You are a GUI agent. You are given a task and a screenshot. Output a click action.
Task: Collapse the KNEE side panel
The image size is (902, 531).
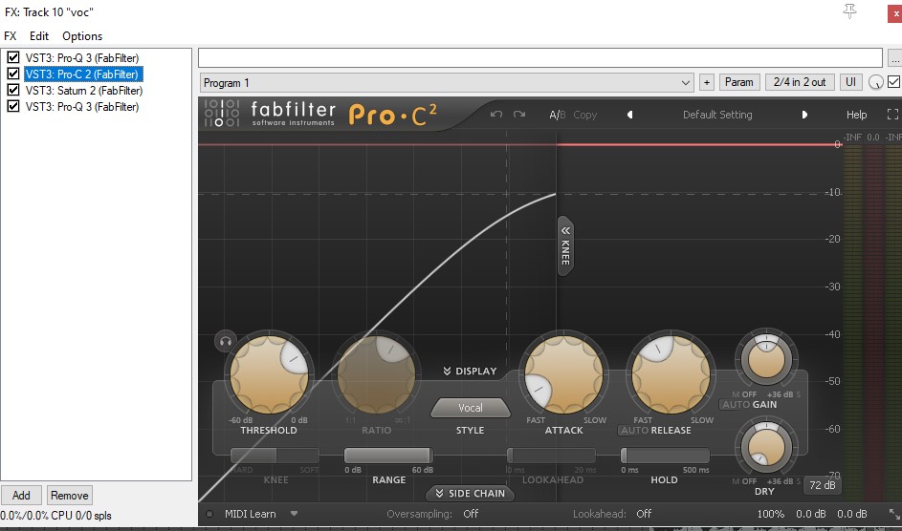(565, 245)
